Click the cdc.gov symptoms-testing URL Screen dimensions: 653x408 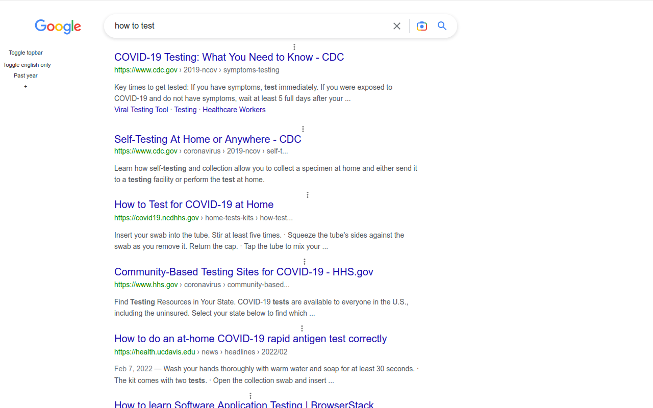pyautogui.click(x=197, y=70)
